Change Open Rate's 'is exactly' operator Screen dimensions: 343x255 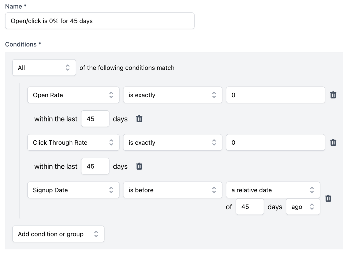[x=172, y=95]
